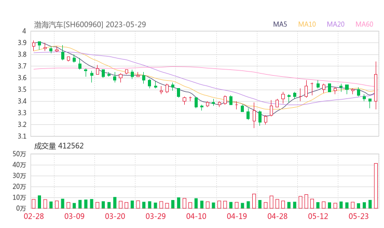384x228 pixels.
Task: Click the 05-12 date on x-axis
Action: pos(319,216)
